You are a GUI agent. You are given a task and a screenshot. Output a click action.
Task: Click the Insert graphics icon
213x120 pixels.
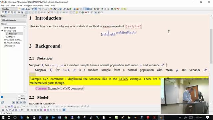pos(78,9)
